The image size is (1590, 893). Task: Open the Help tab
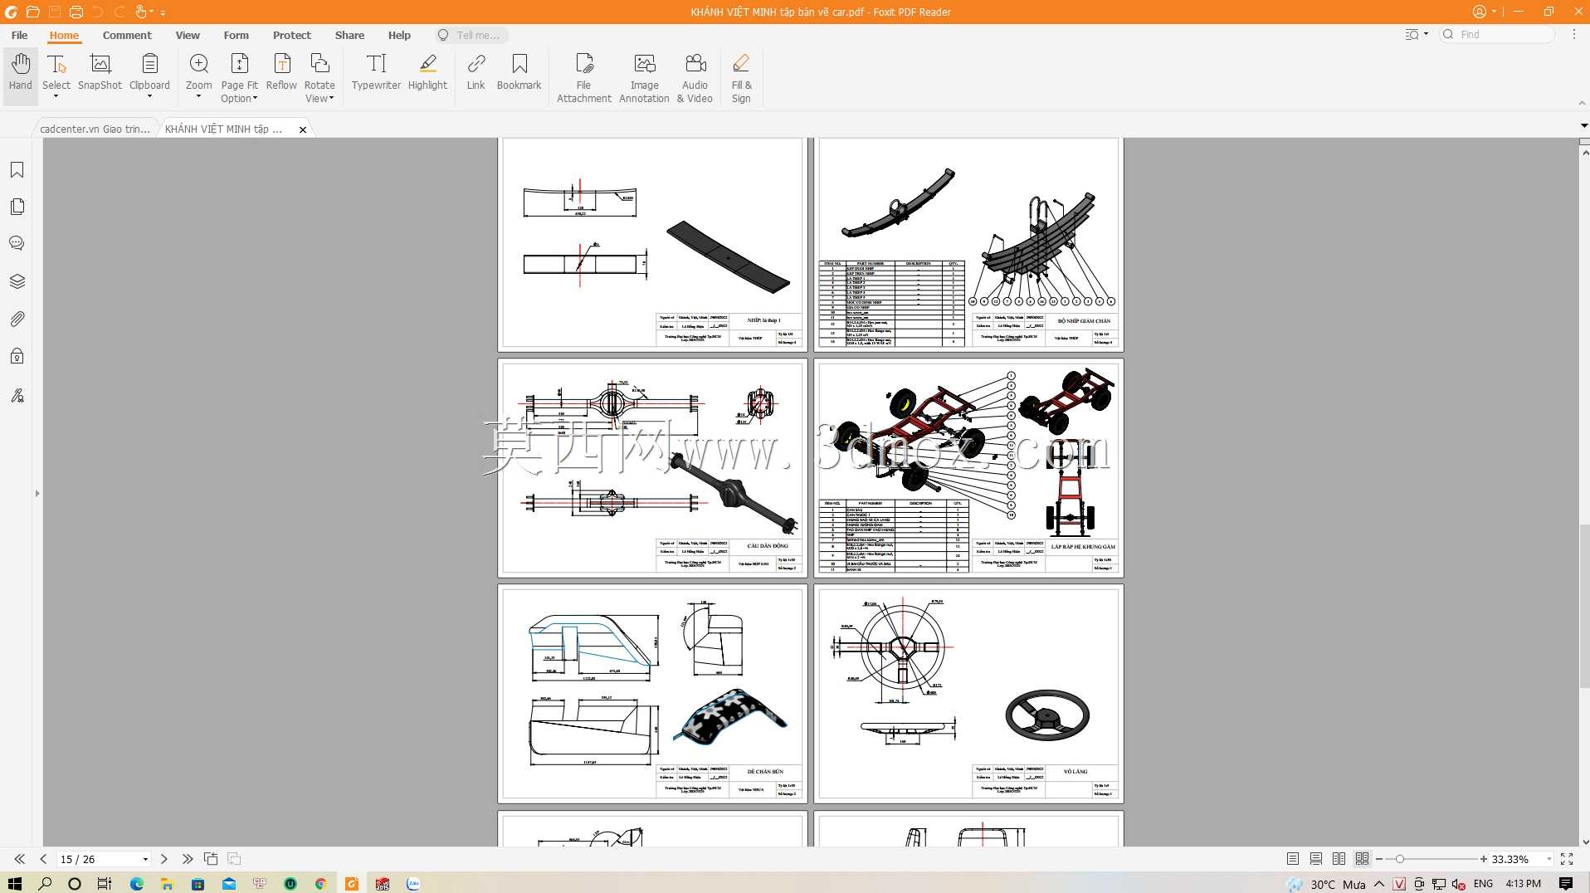pos(399,35)
